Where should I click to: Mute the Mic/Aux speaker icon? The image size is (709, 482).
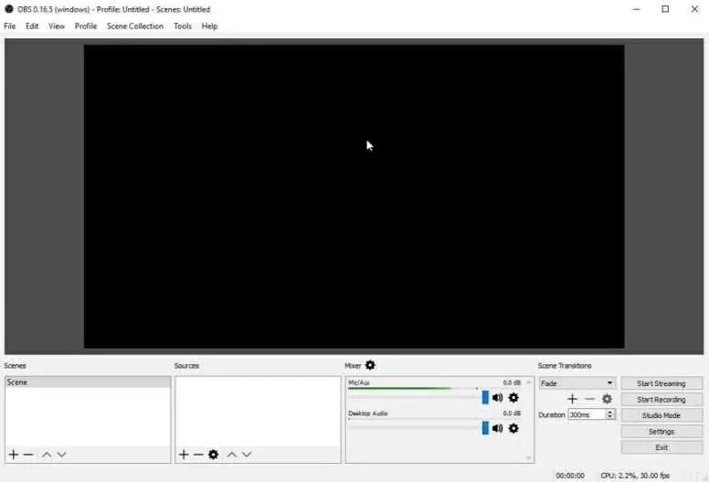coord(498,398)
